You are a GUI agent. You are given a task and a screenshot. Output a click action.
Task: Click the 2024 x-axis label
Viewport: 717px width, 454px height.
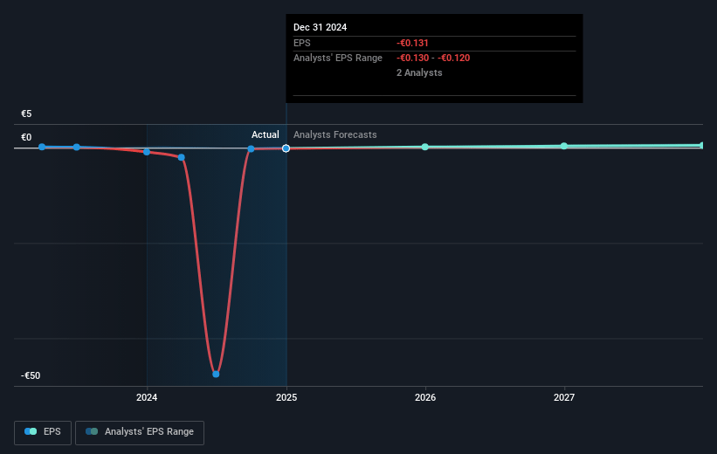147,397
